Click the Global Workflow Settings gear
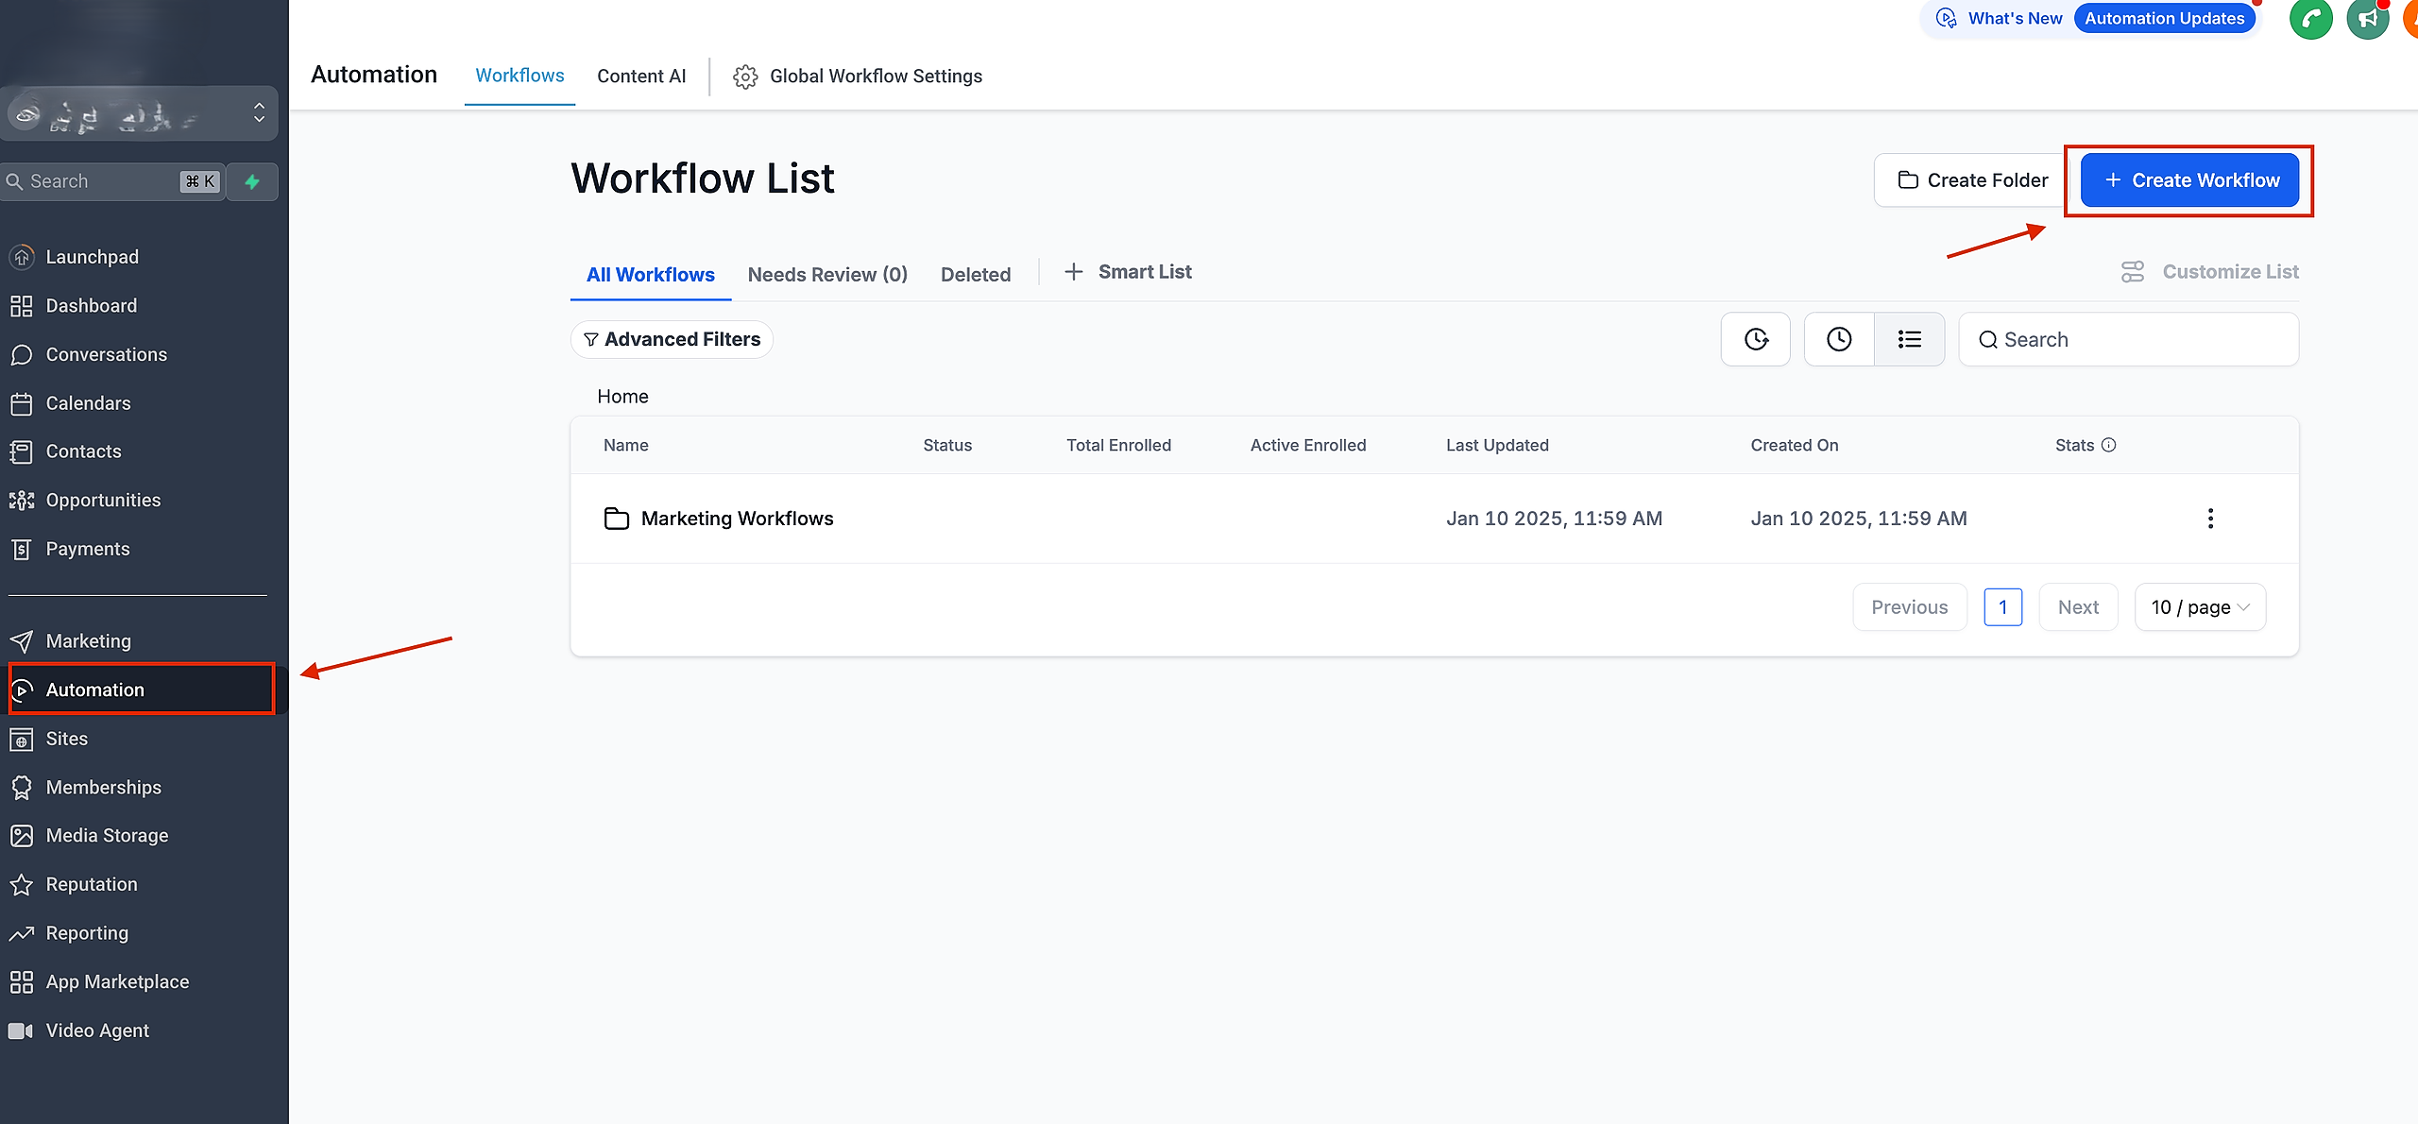 tap(745, 77)
